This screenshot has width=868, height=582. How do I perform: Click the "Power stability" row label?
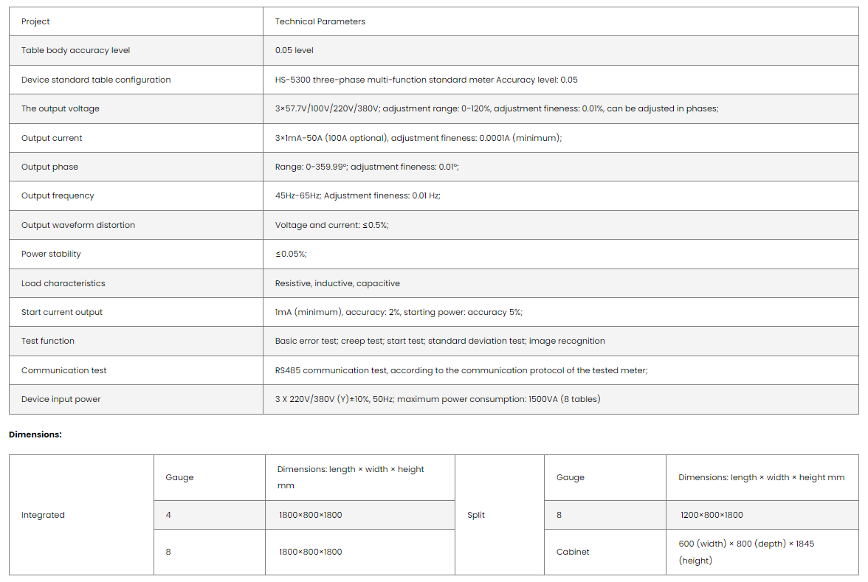point(51,254)
